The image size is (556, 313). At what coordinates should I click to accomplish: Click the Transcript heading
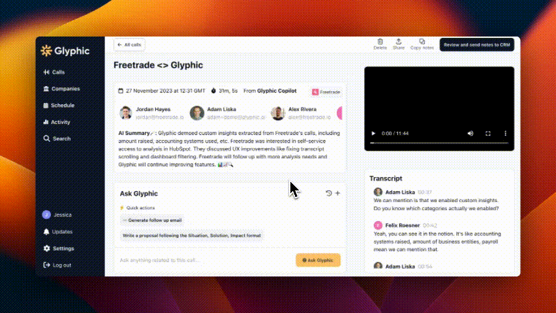[386, 179]
